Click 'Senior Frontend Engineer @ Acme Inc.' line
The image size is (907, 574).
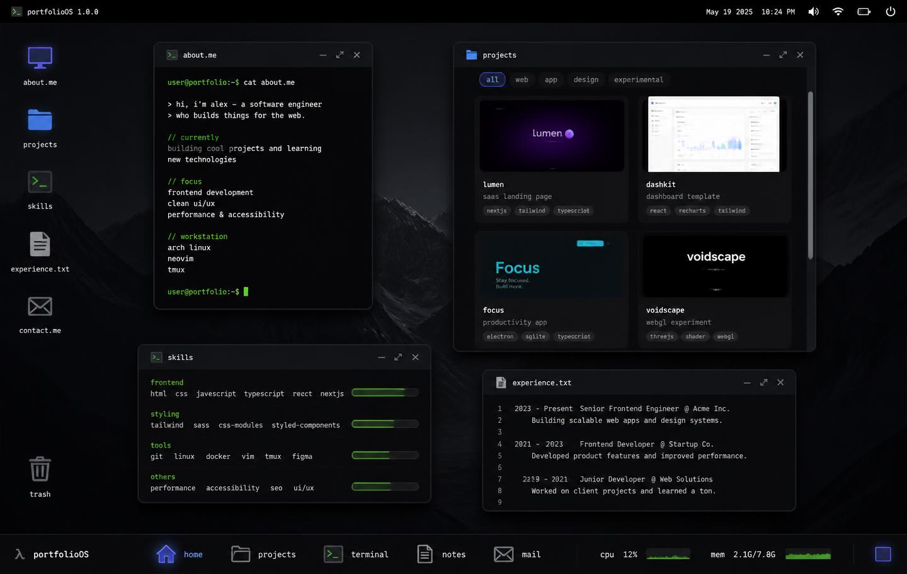point(655,409)
